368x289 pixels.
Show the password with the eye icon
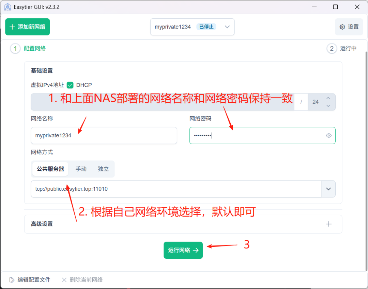point(328,136)
